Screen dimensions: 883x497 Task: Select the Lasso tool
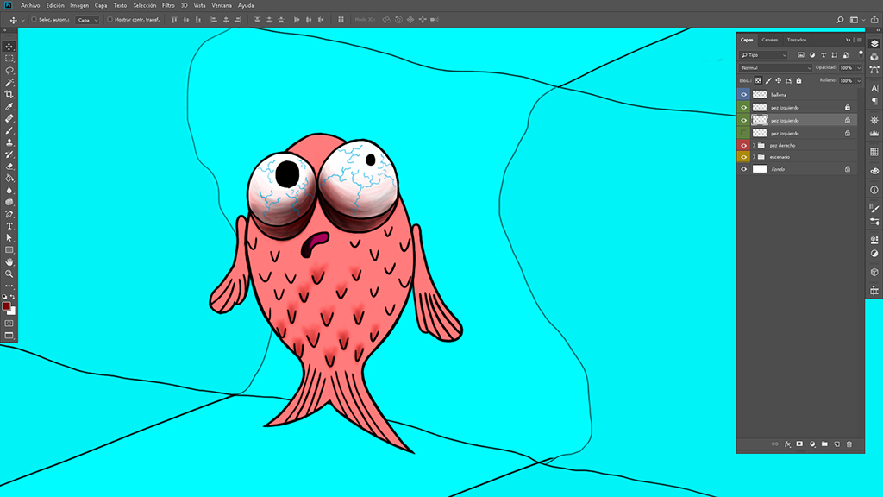(9, 70)
